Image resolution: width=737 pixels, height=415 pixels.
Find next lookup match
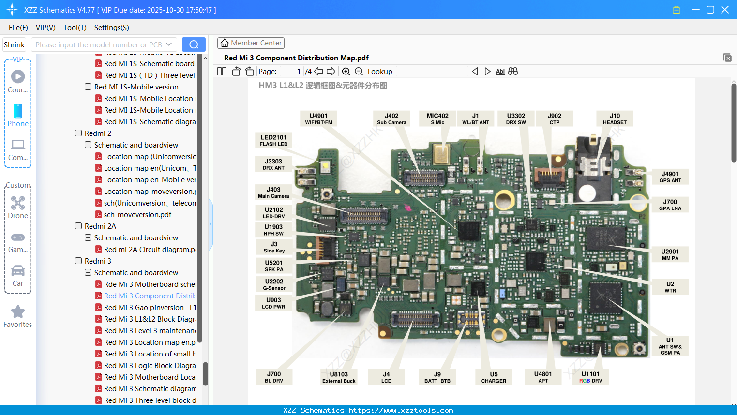point(487,72)
